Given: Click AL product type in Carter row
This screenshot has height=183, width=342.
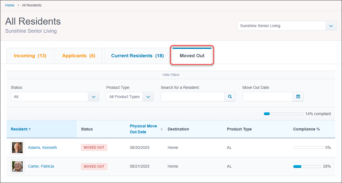Looking at the screenshot, I should tap(229, 166).
